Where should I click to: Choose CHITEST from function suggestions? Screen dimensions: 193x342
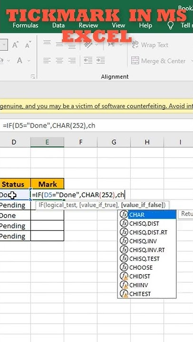point(147,294)
